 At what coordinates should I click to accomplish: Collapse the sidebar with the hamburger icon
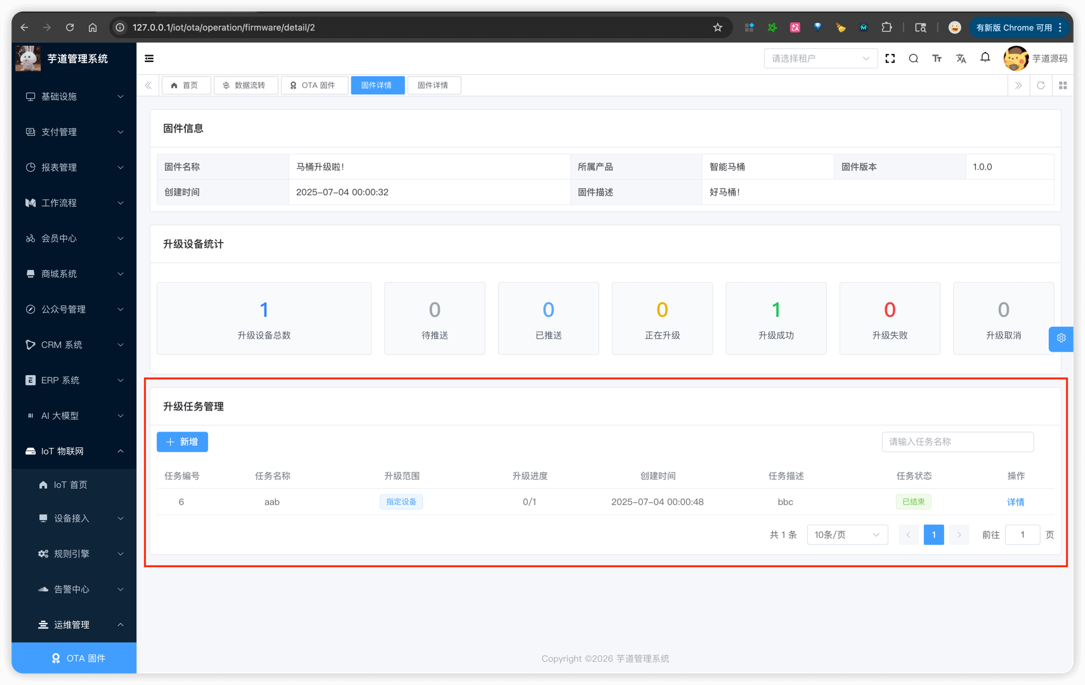[149, 58]
